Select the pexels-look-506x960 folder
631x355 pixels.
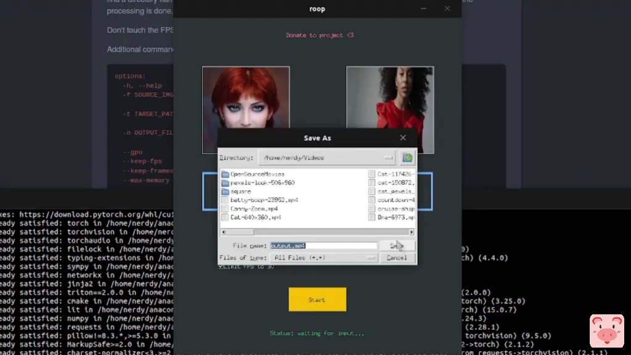258,182
